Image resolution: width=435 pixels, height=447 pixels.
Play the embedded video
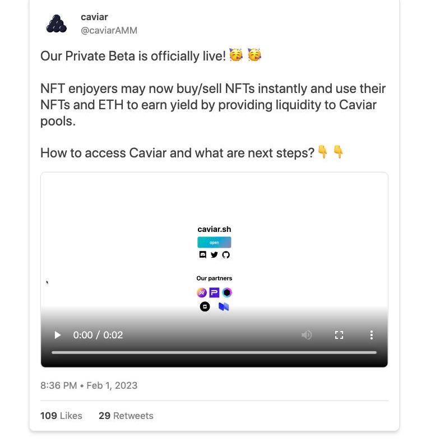pos(57,335)
